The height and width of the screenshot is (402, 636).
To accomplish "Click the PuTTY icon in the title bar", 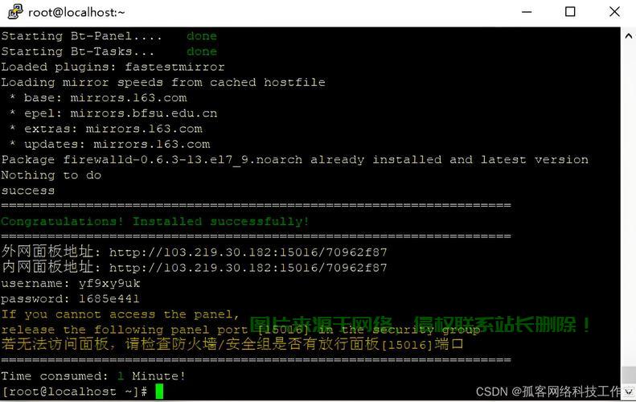I will click(15, 12).
